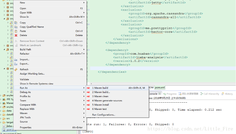The width and height of the screenshot is (236, 134).
Task: Click m2 icon beside Maven clean
Action: coord(88,96)
